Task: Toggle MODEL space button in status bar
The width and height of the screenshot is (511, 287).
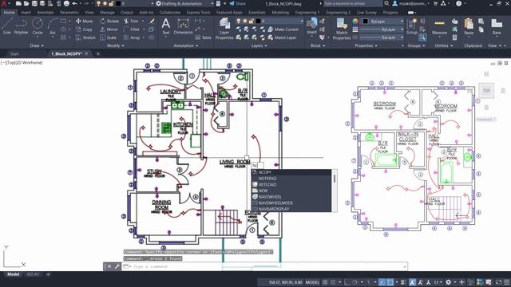Action: tap(312, 282)
